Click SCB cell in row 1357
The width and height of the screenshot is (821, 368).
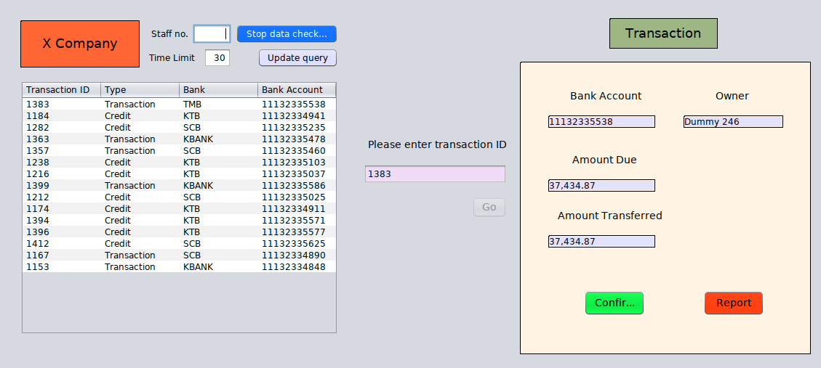point(218,150)
